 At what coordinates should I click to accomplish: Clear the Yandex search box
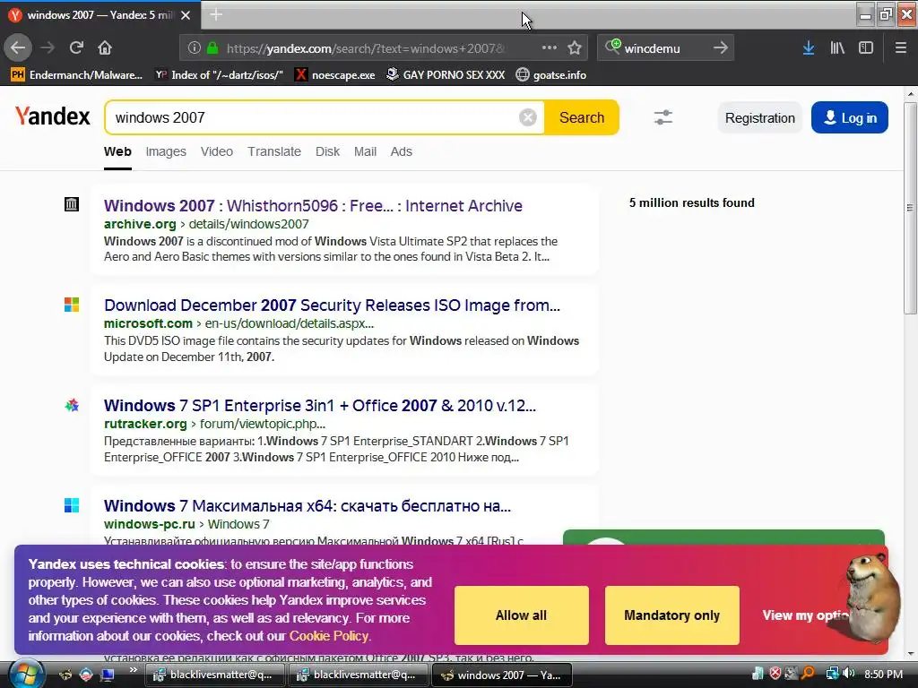point(527,117)
